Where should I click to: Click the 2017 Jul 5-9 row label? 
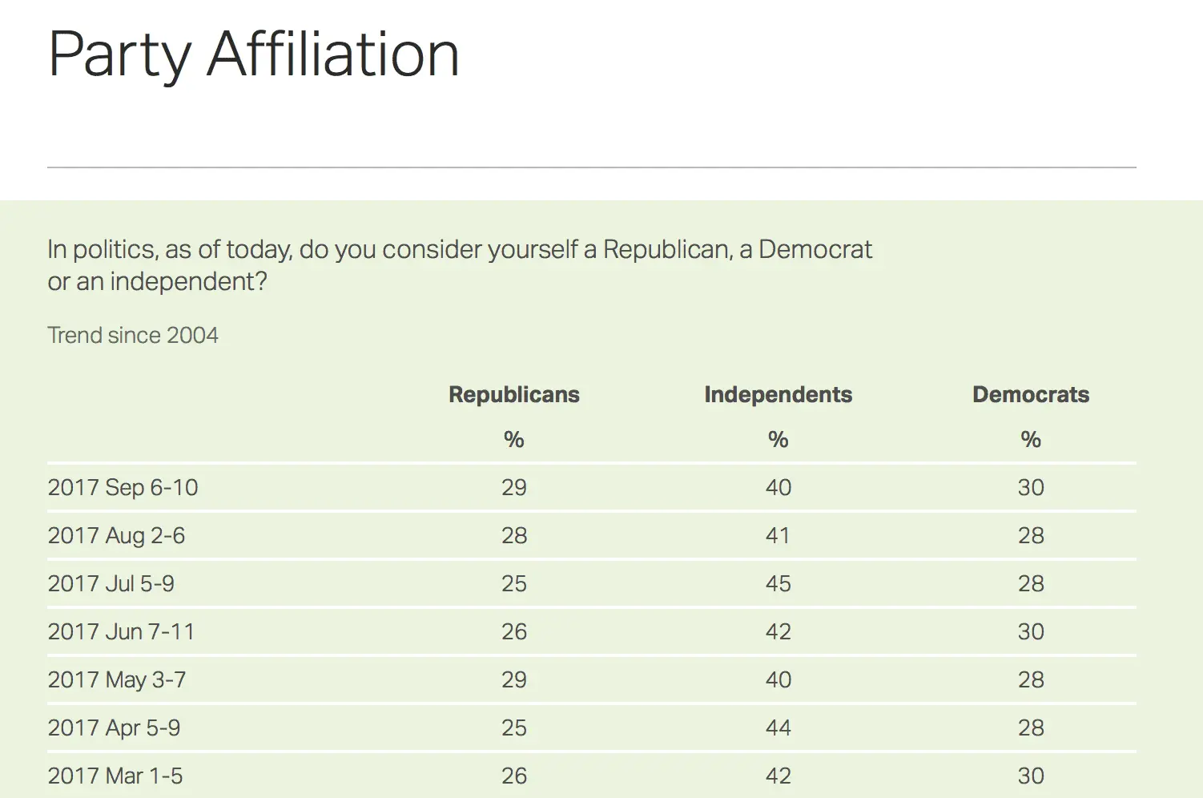click(111, 583)
